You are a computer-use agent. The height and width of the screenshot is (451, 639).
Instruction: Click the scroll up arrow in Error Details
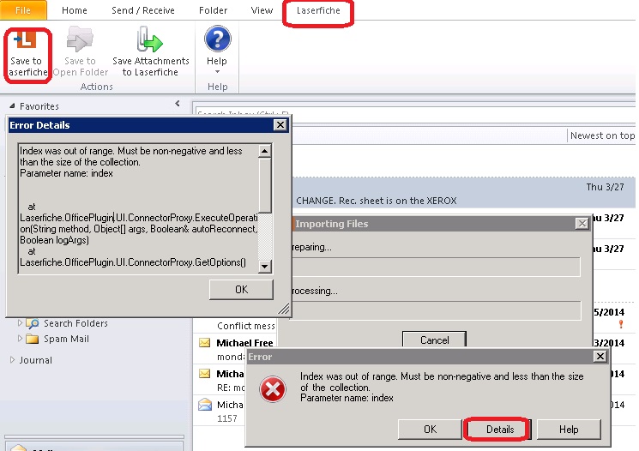[x=264, y=151]
